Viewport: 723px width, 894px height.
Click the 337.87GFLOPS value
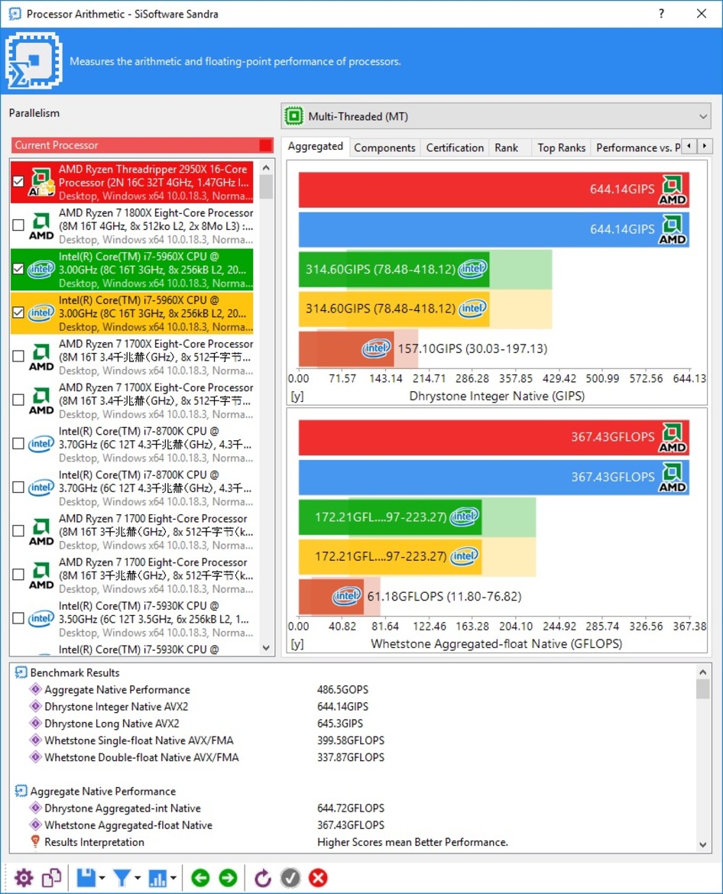pyautogui.click(x=351, y=757)
